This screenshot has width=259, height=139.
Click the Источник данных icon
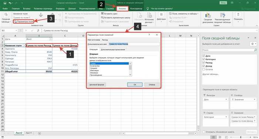pyautogui.click(x=149, y=16)
